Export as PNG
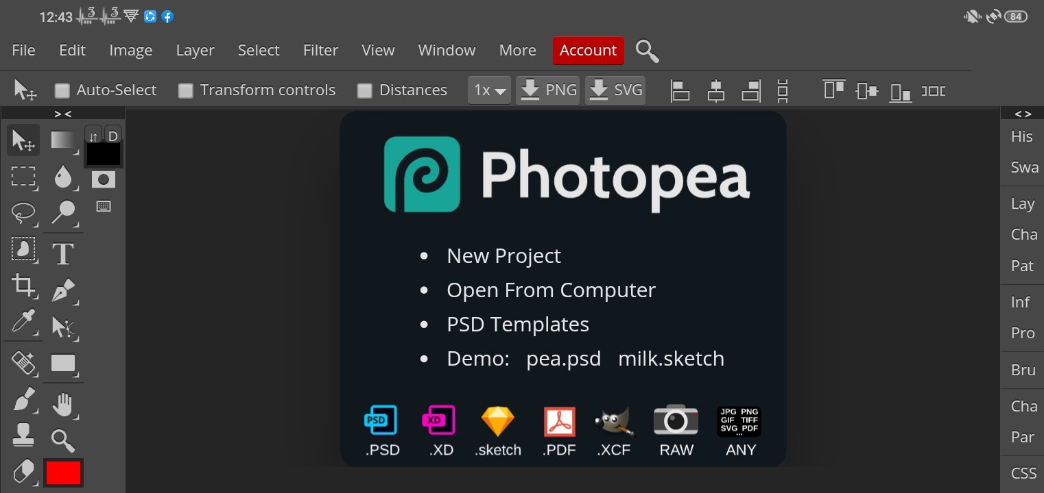 coord(547,90)
